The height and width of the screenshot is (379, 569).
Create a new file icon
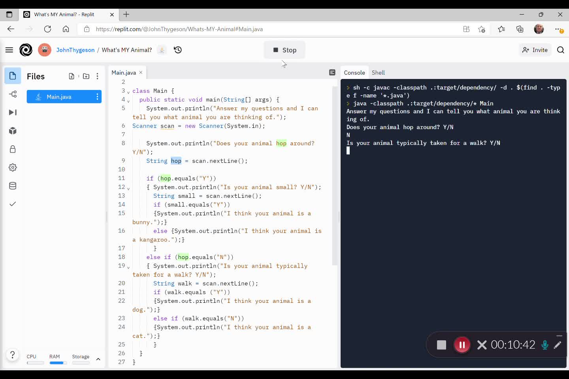[x=72, y=76]
